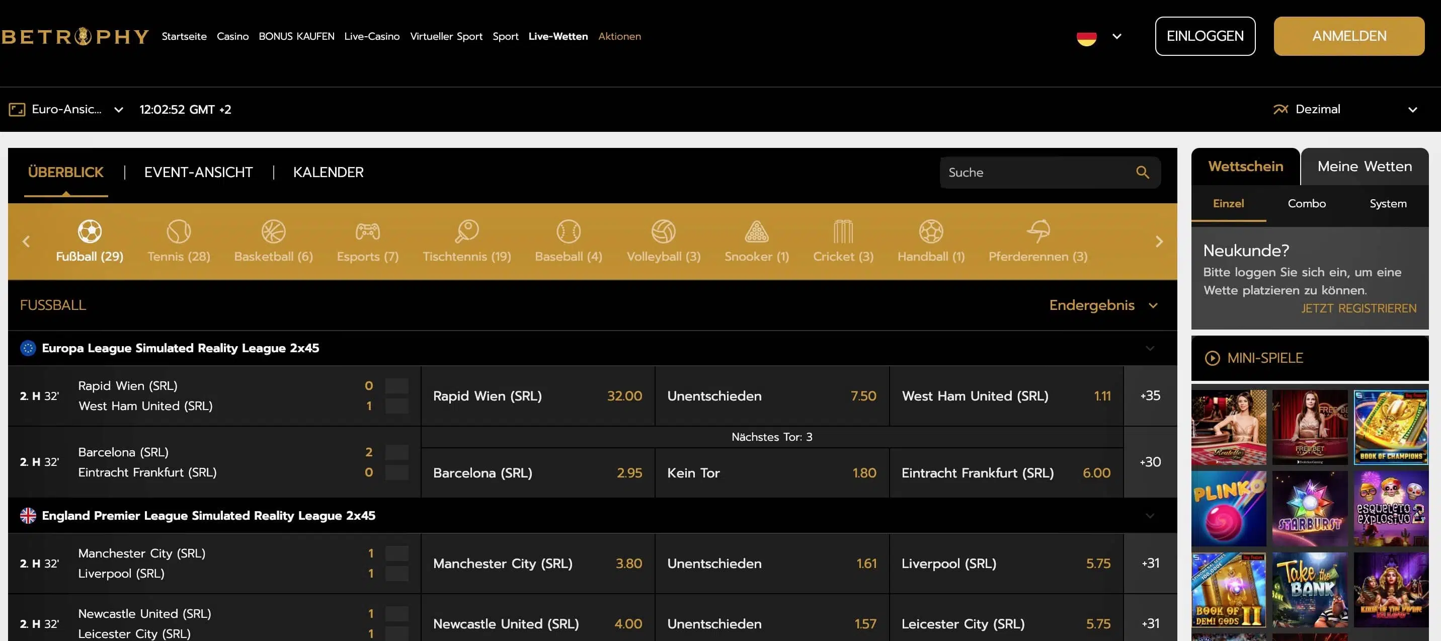Image resolution: width=1441 pixels, height=641 pixels.
Task: Go to Startseite in navigation
Action: (x=184, y=36)
